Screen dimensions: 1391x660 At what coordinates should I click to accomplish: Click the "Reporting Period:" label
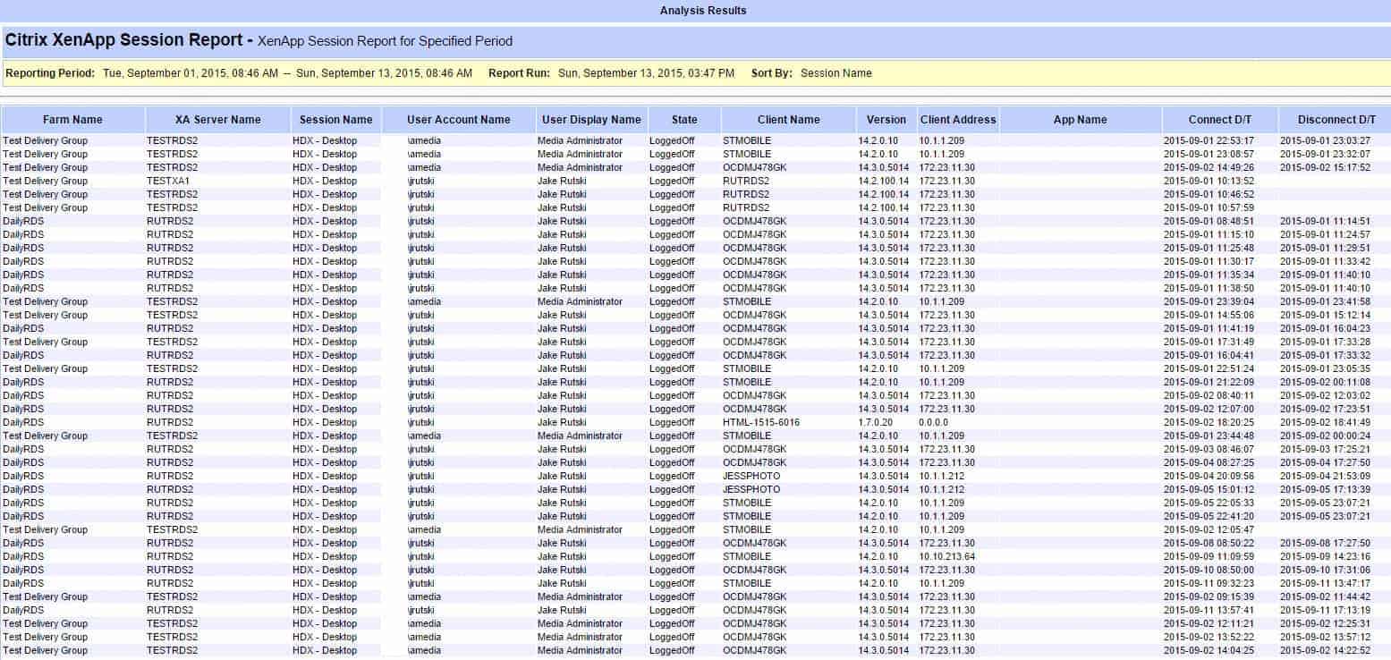[50, 73]
